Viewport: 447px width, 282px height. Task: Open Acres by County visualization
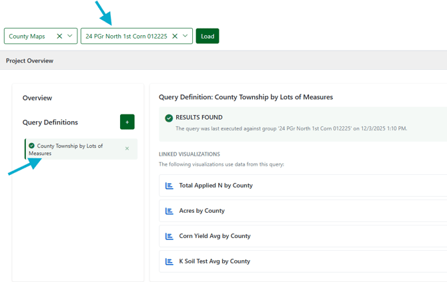coord(201,211)
